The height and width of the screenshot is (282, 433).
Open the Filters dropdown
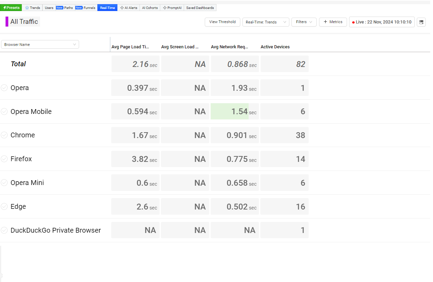[304, 22]
